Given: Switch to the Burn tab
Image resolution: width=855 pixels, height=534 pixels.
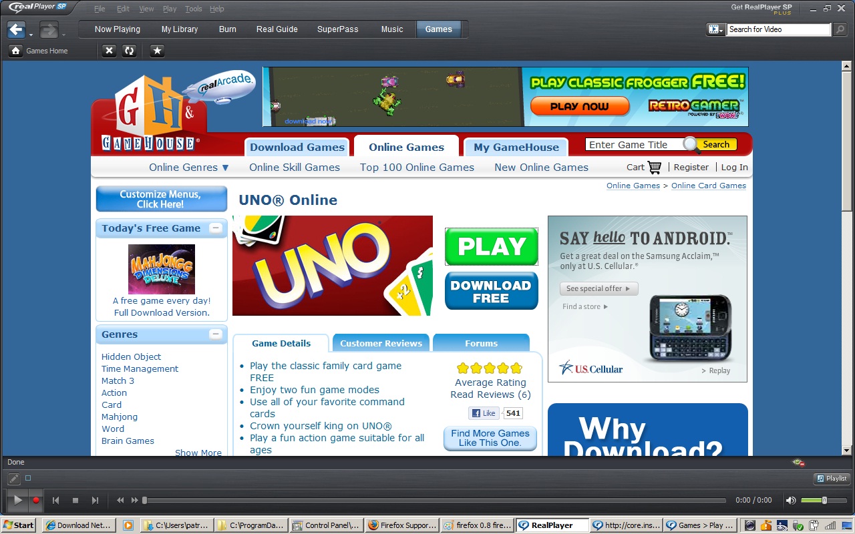Looking at the screenshot, I should pyautogui.click(x=228, y=29).
